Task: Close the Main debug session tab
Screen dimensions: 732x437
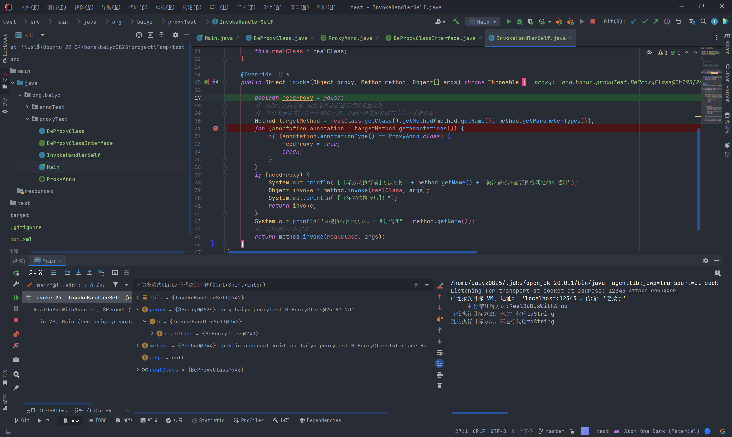Action: tap(60, 261)
